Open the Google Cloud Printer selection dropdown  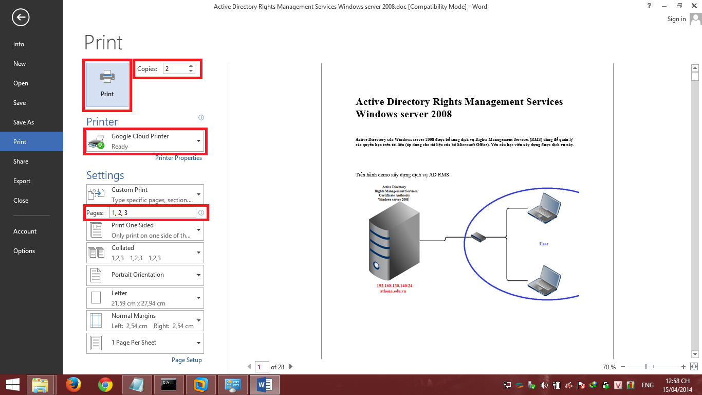tap(145, 141)
